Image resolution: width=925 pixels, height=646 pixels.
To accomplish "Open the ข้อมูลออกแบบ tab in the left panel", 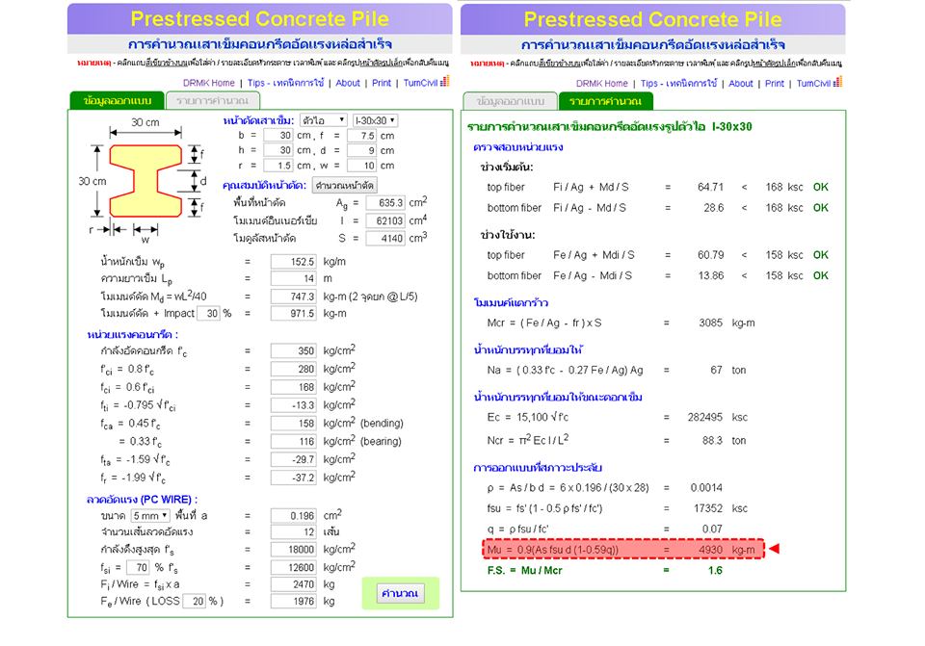I will pyautogui.click(x=117, y=101).
